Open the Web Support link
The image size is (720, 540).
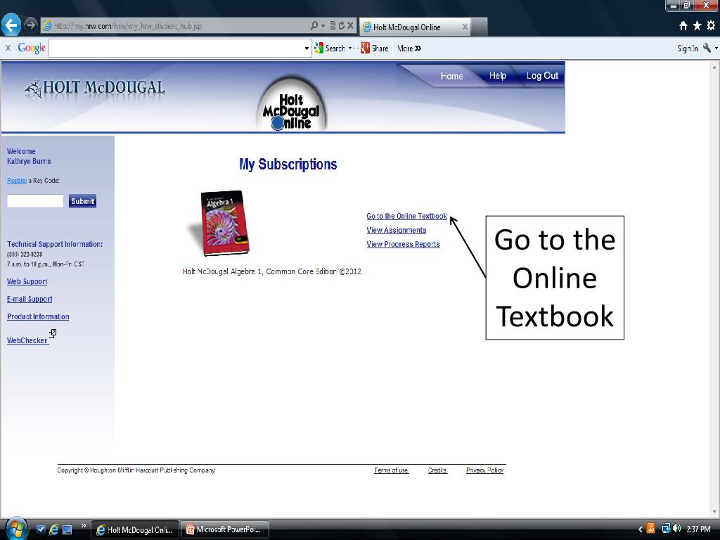pyautogui.click(x=27, y=281)
